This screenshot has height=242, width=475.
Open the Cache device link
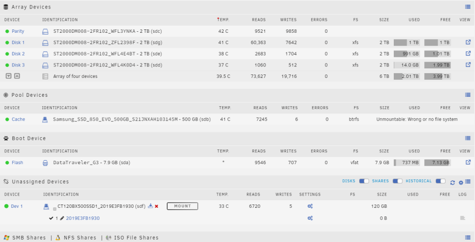(x=18, y=120)
